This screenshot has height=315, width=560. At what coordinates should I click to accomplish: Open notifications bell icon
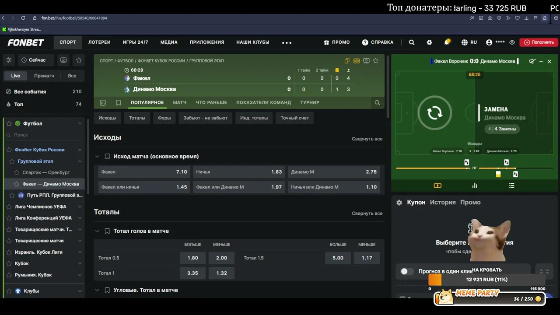point(447,42)
